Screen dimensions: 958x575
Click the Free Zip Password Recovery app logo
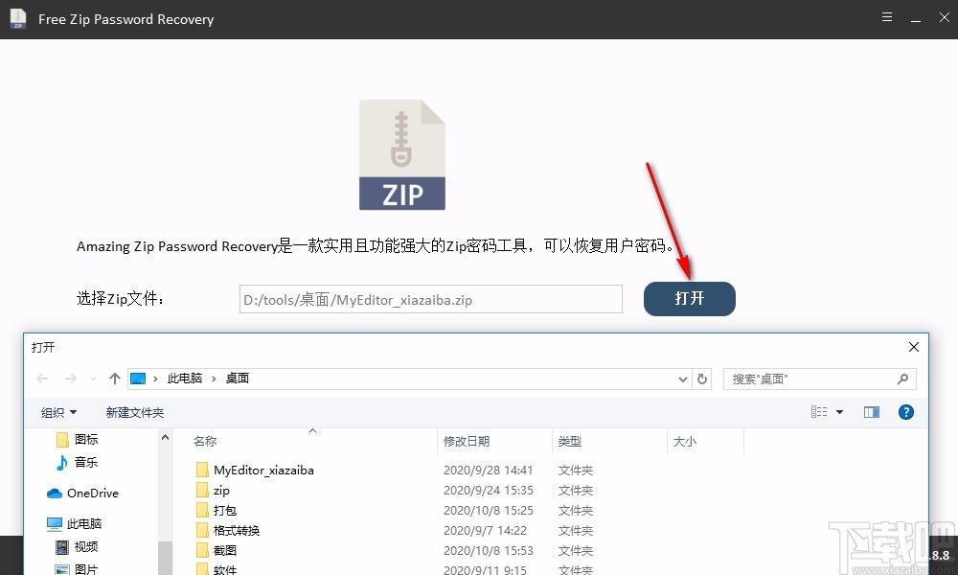[x=18, y=18]
